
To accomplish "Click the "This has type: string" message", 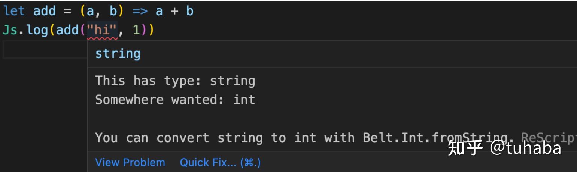I will (175, 81).
